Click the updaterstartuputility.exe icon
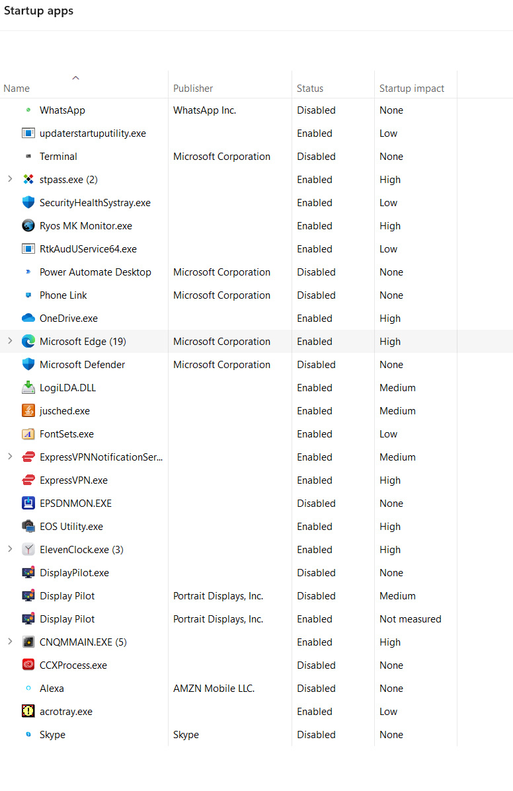513x791 pixels. point(28,133)
